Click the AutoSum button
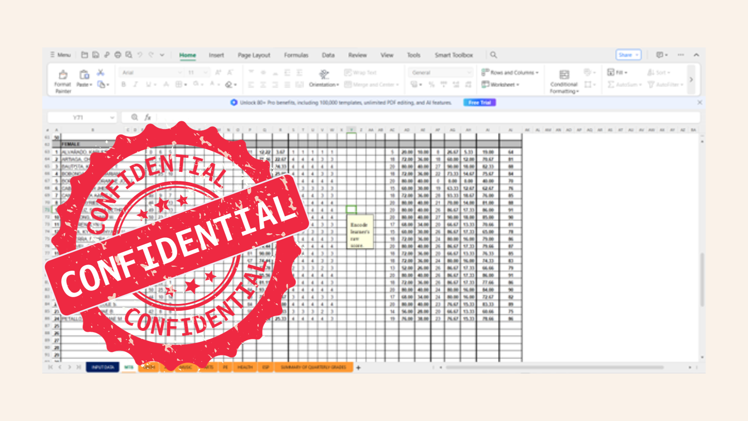The image size is (748, 421). 624,84
